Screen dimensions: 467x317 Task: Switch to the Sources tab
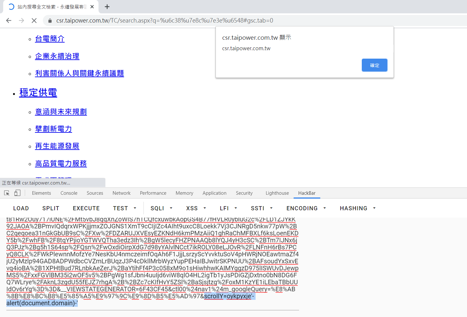click(x=95, y=193)
